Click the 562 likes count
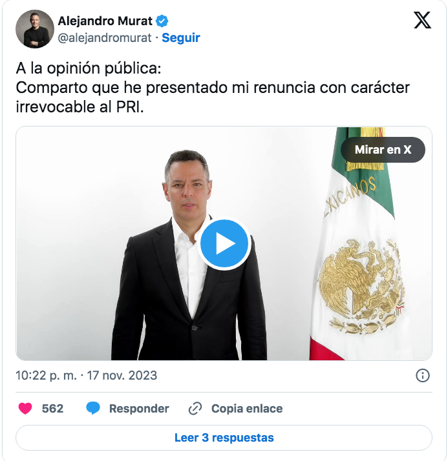Image resolution: width=448 pixels, height=461 pixels. click(52, 409)
